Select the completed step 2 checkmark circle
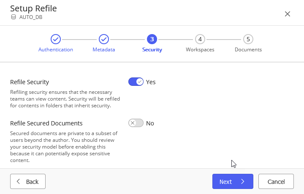The image size is (304, 194). coord(104,39)
